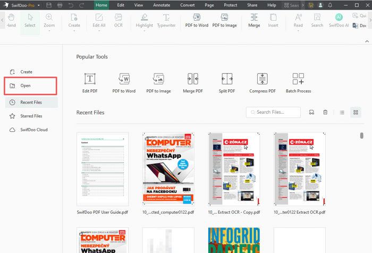Open Merge PDF popular tool
This screenshot has height=253, width=372.
pos(193,83)
